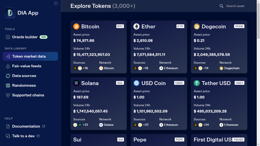Open the Bitcoin token card title

pyautogui.click(x=90, y=27)
